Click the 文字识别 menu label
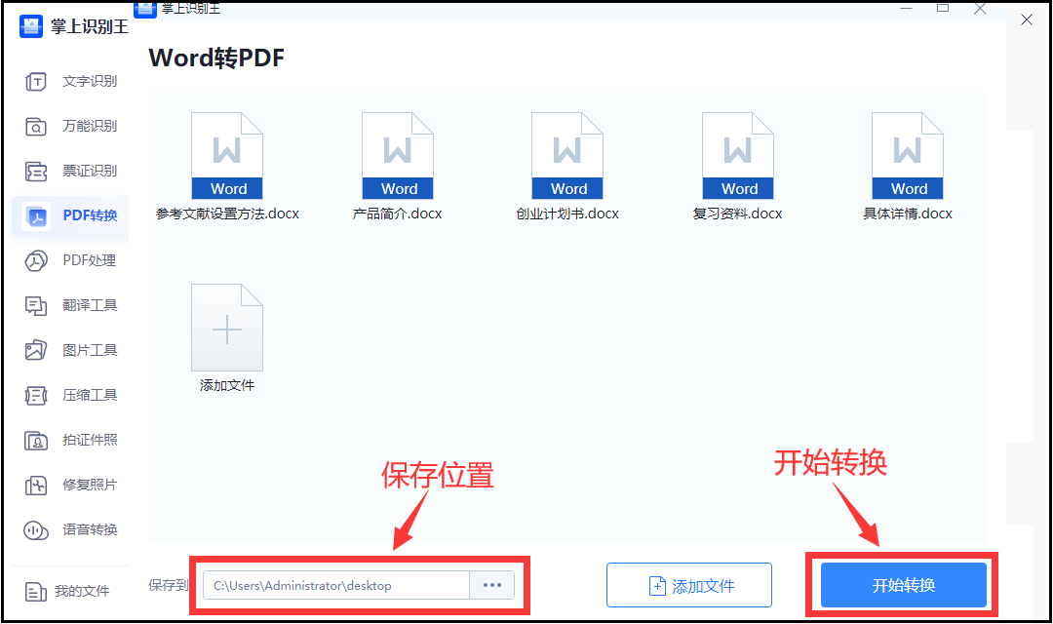This screenshot has width=1053, height=624. [90, 81]
